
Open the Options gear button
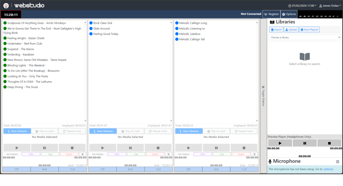(289, 14)
